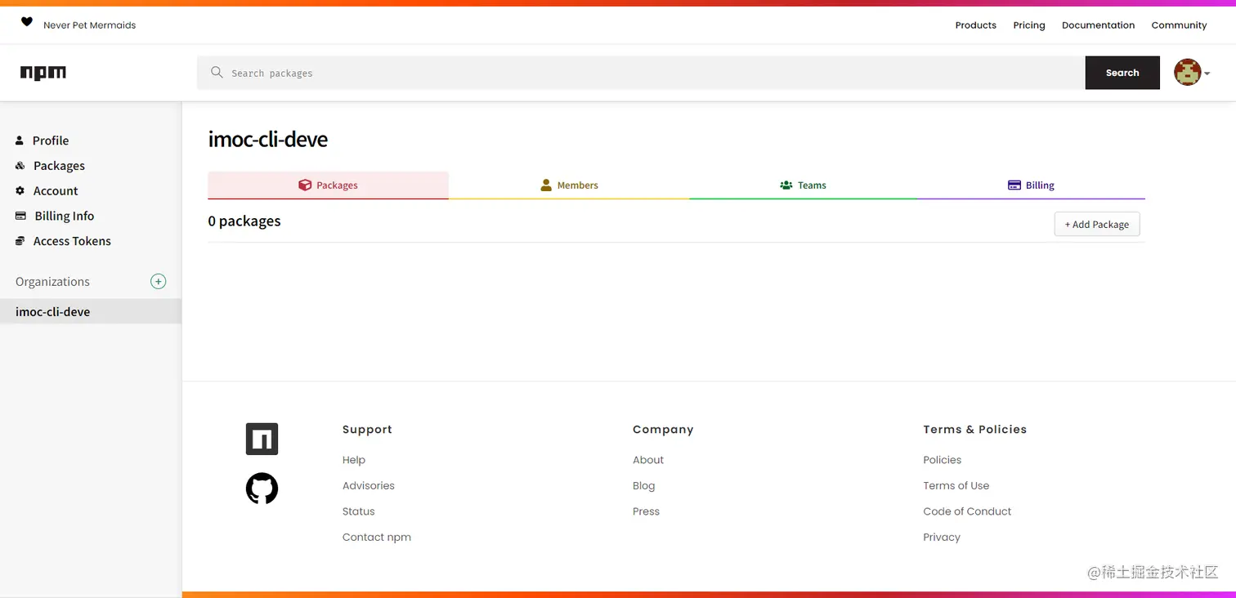Open the Documentation link
Image resolution: width=1236 pixels, height=598 pixels.
1098,25
